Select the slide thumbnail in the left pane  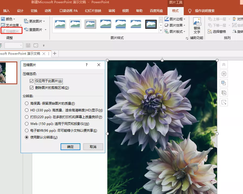tap(9, 73)
